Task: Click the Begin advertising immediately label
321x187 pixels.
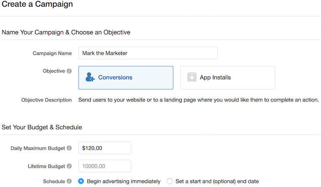Action: 124,181
